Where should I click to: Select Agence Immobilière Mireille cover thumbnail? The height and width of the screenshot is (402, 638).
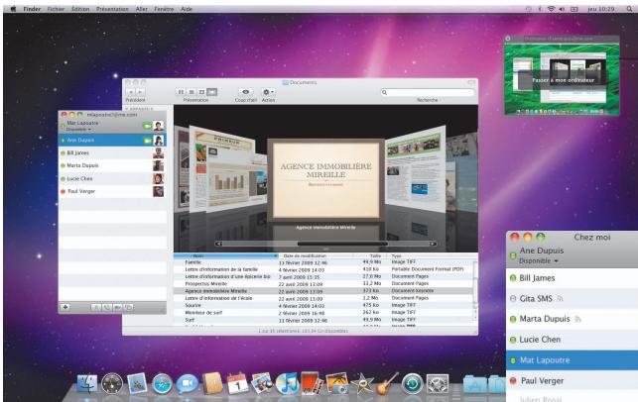click(325, 180)
